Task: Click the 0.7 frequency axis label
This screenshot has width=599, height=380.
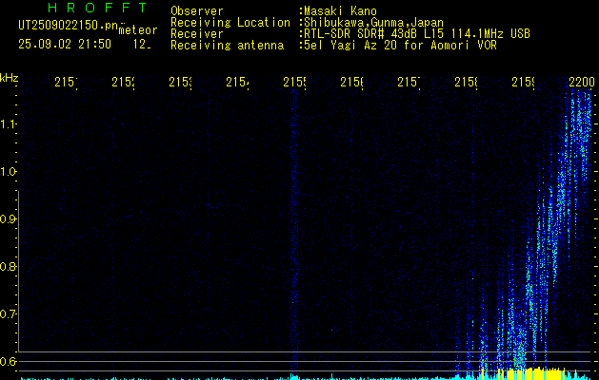Action: (x=8, y=314)
